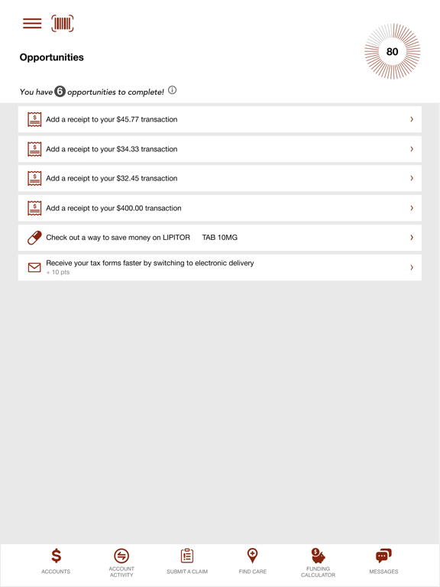The height and width of the screenshot is (587, 440).
Task: Expand chevron for $400.00 transaction receipt
Action: [412, 208]
